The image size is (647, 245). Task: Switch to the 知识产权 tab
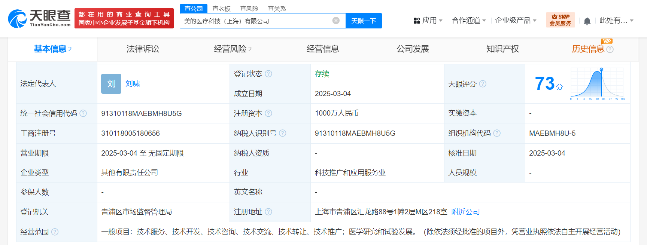point(502,49)
